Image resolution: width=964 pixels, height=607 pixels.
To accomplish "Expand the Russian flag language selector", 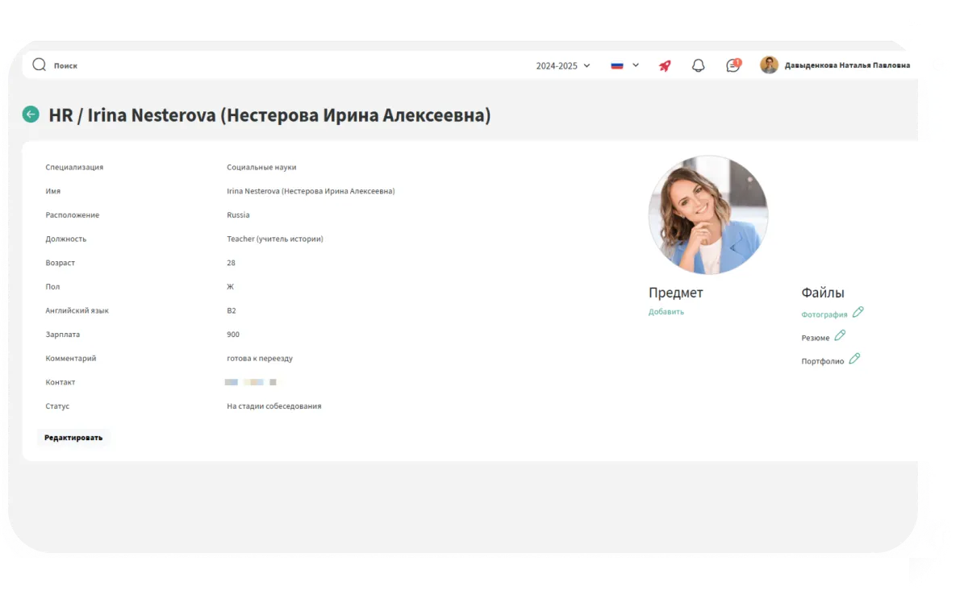I will pyautogui.click(x=624, y=66).
